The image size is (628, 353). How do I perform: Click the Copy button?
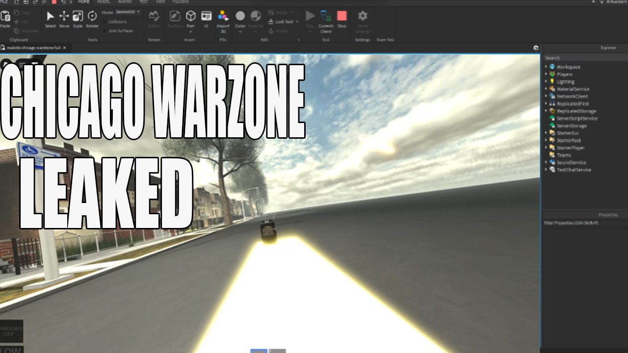(23, 12)
